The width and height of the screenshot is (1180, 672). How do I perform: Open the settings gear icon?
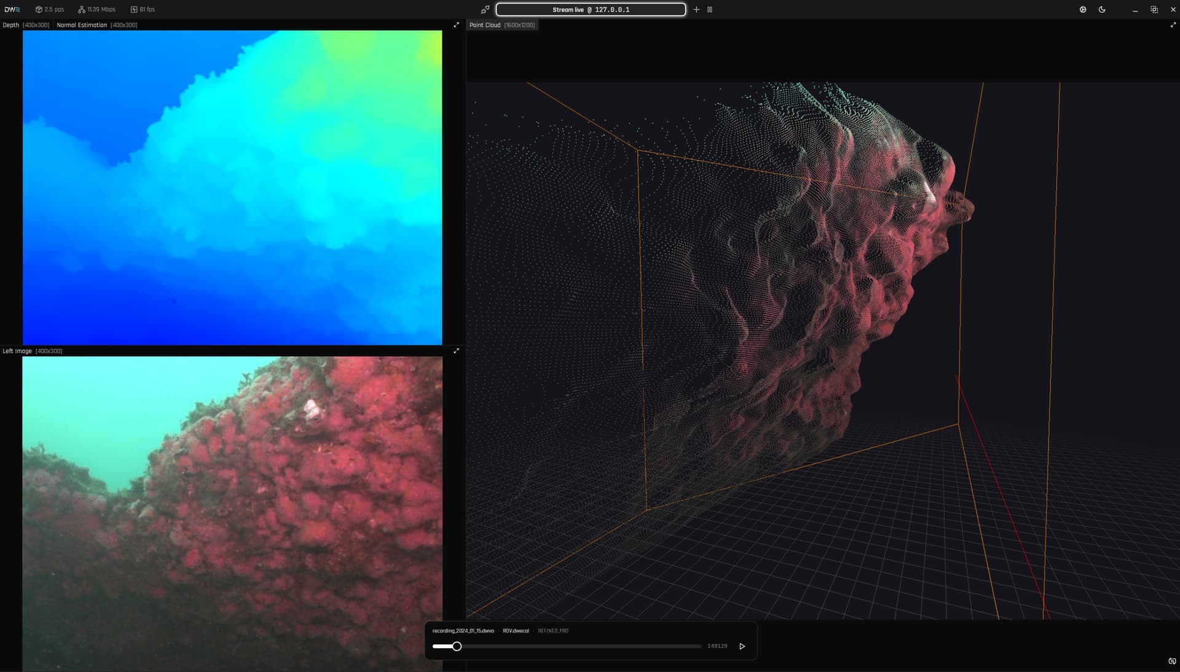click(1083, 9)
